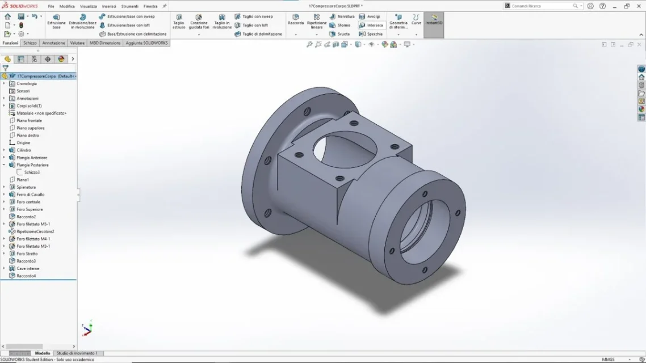Pin the menu bar with pushpin
Image resolution: width=646 pixels, height=363 pixels.
pos(165,6)
